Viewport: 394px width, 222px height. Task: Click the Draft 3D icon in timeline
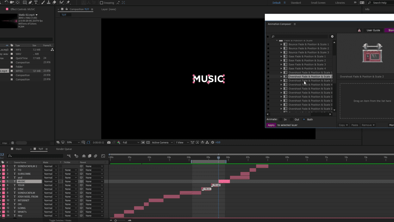point(76,156)
